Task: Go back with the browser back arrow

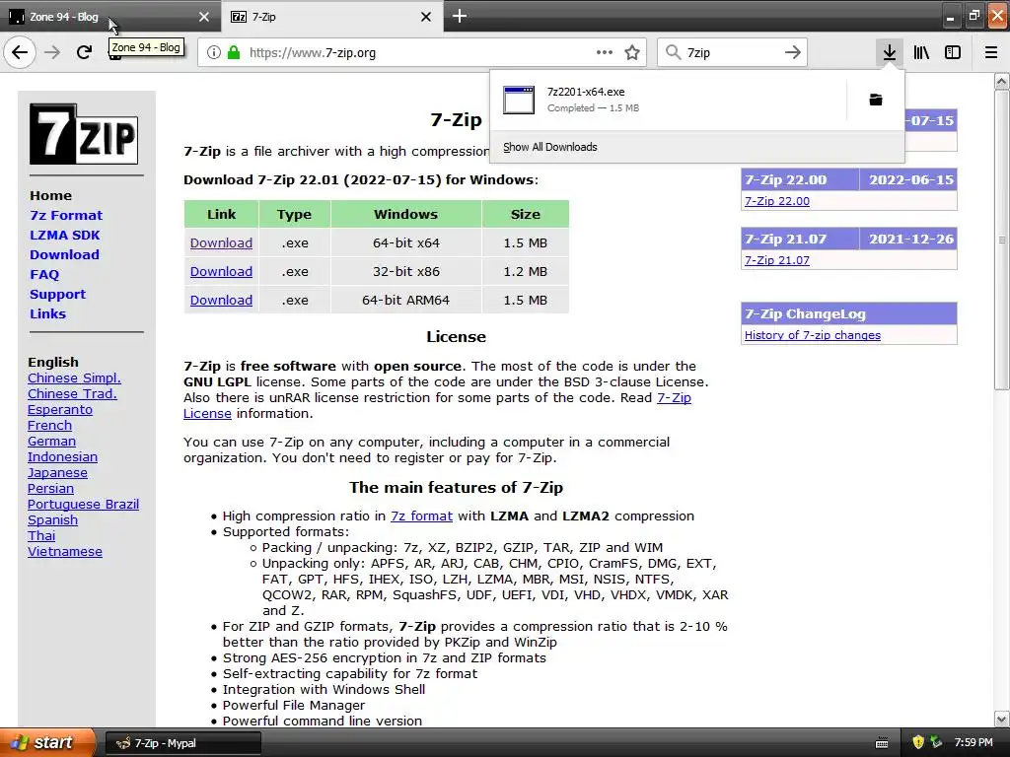Action: (x=20, y=52)
